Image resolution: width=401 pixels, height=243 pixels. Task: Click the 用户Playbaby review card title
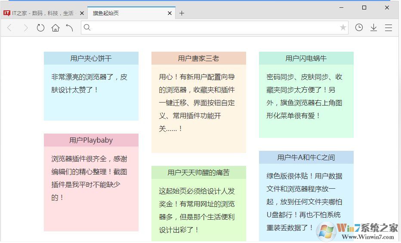tap(91, 140)
